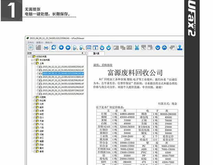Screen dimensions: 213x165
Task: Check the box beside 重庆 folder
Action: (35, 148)
